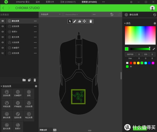This screenshot has height=132, width=157.
Task: Add the 滚轮 effect
Action: (29, 93)
